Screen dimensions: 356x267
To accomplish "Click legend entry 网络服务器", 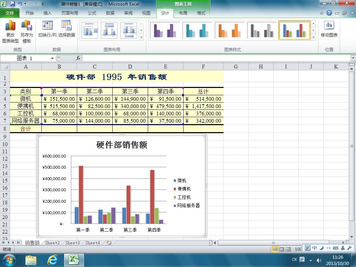I will click(187, 205).
